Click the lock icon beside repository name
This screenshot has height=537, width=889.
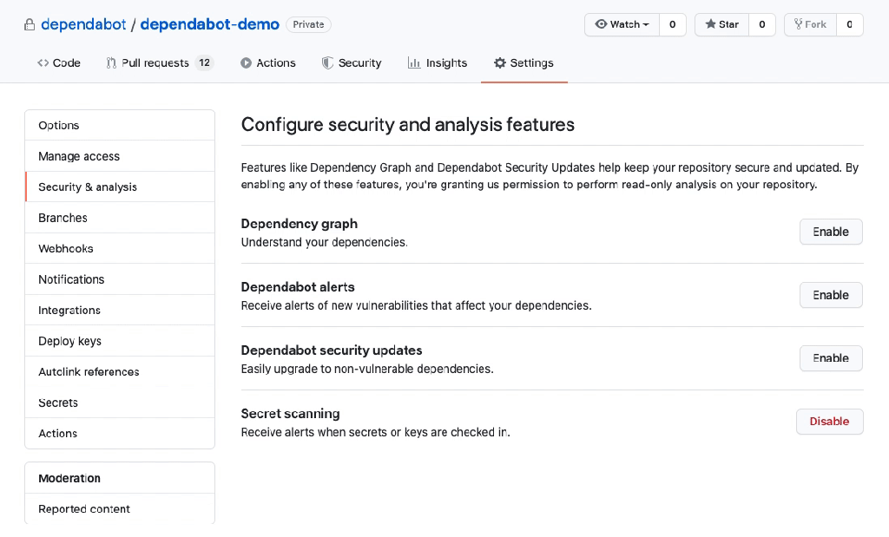(x=30, y=25)
